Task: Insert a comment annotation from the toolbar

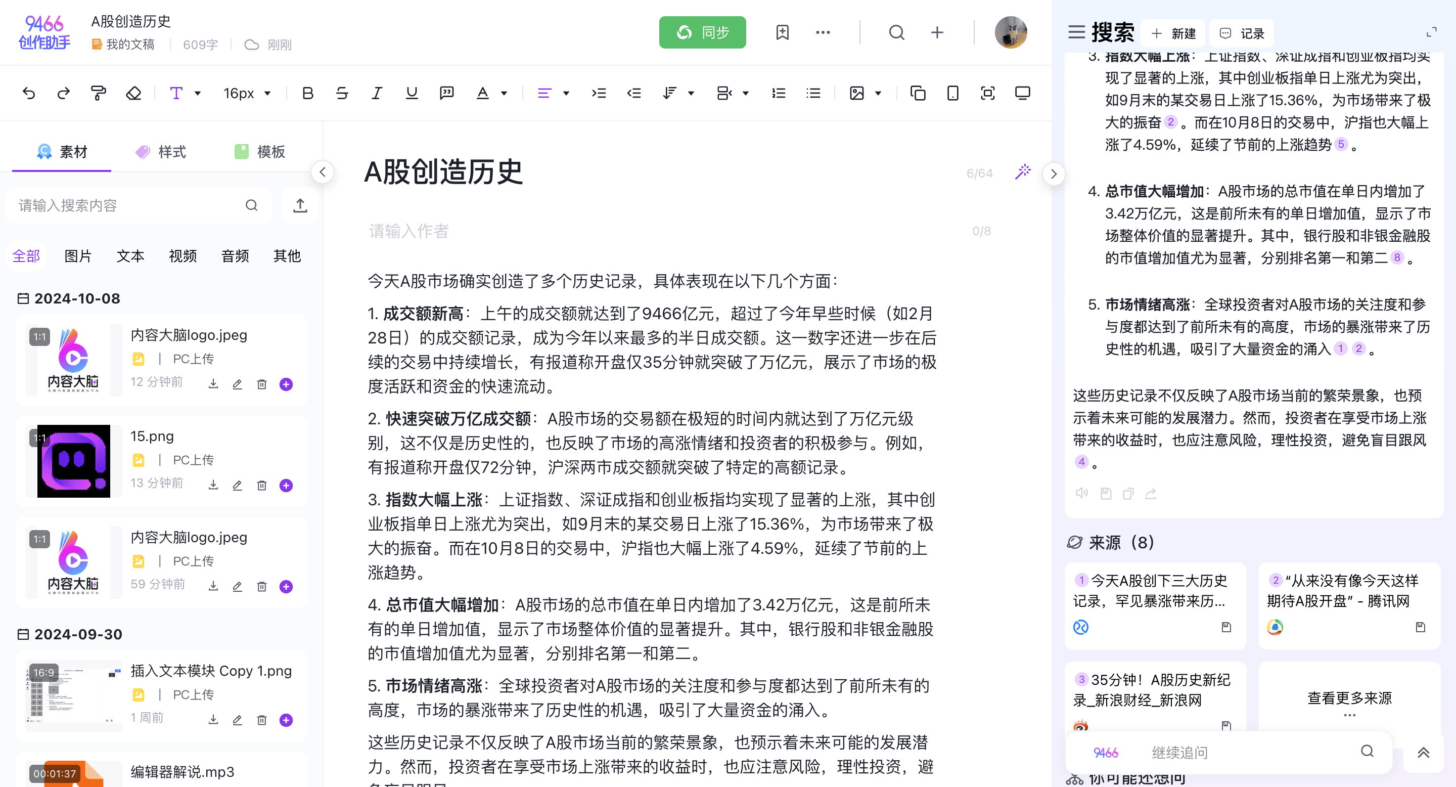Action: (x=446, y=93)
